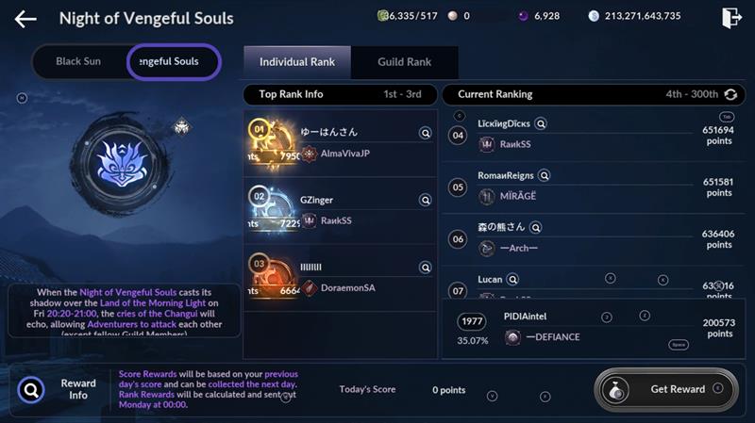
Task: Click the PIDIAintel own ranking row
Action: tap(594, 328)
